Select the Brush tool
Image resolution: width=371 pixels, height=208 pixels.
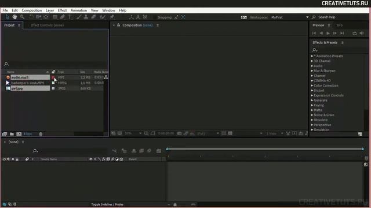pyautogui.click(x=79, y=17)
